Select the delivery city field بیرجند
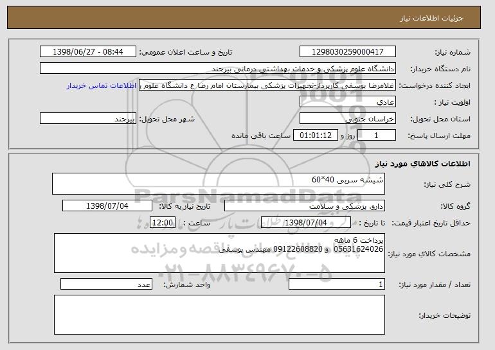Viewport: 495px width, 350px height. click(x=88, y=119)
